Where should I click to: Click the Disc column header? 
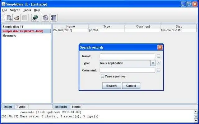(179, 26)
